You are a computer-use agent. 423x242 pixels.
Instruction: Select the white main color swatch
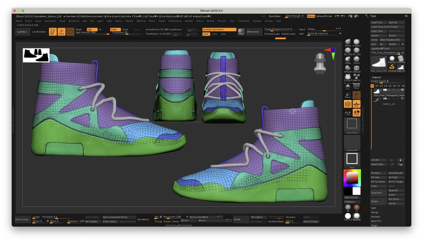[x=356, y=191]
